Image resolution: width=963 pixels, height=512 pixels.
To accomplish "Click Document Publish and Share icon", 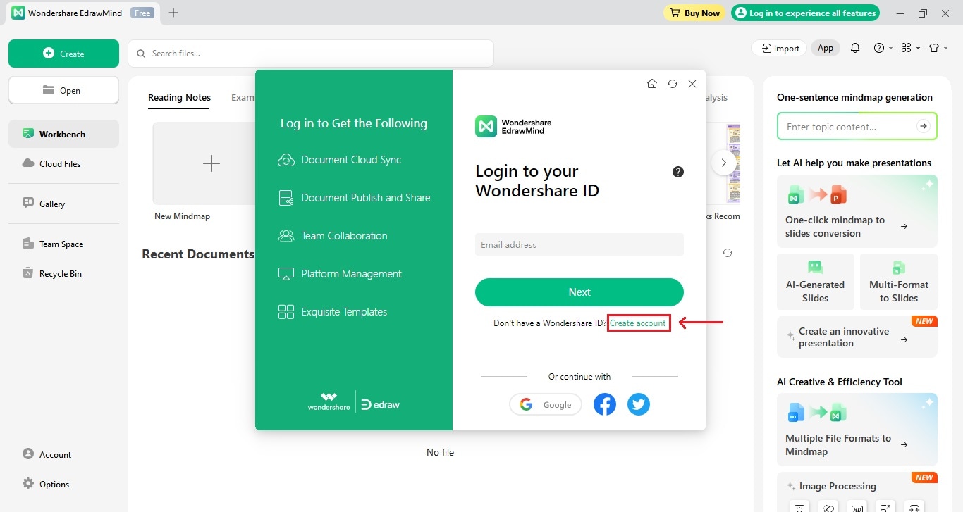I will (x=286, y=198).
